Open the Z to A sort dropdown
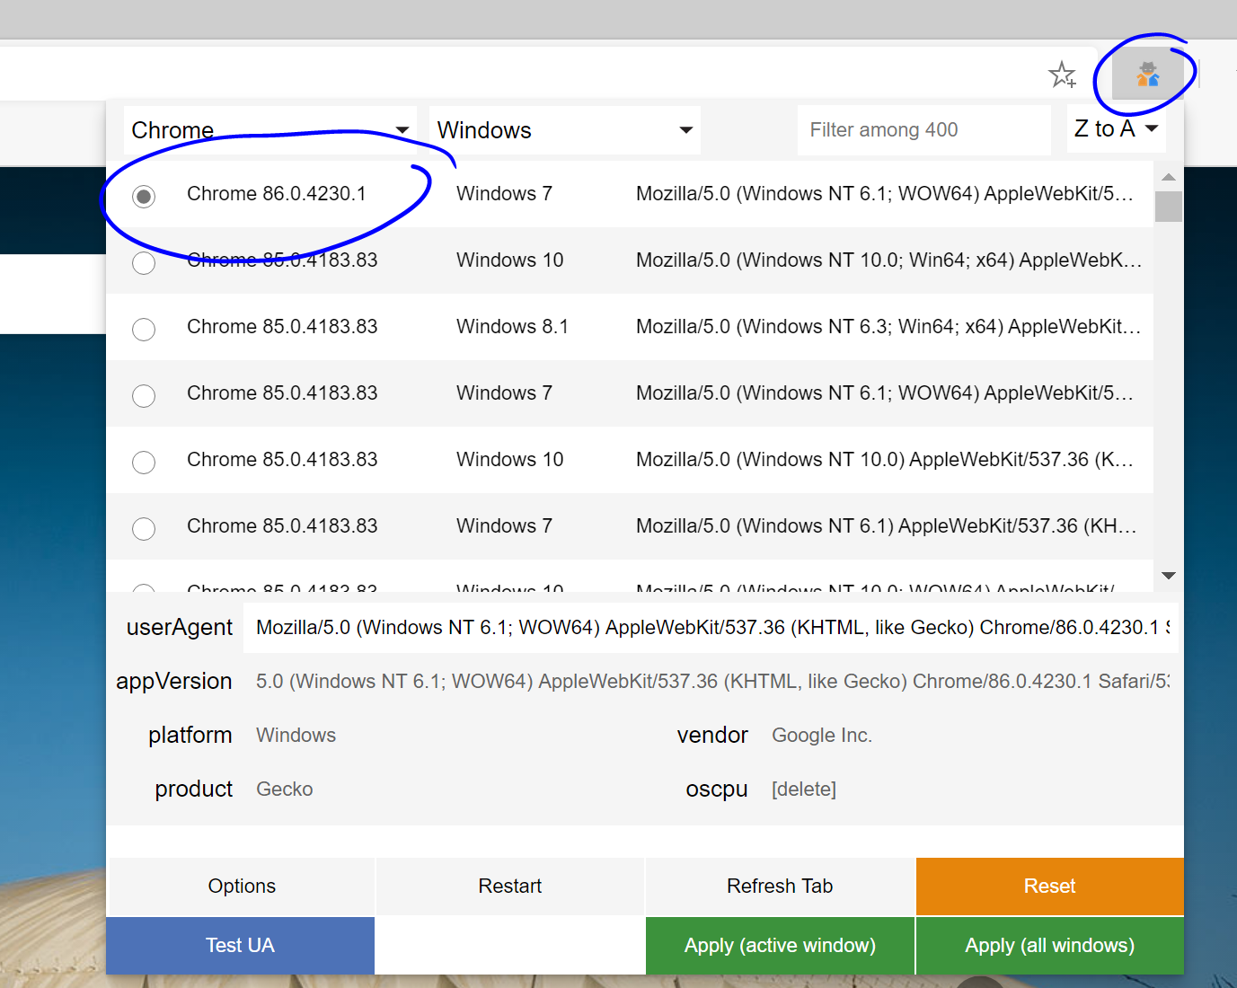This screenshot has height=988, width=1237. click(1117, 129)
